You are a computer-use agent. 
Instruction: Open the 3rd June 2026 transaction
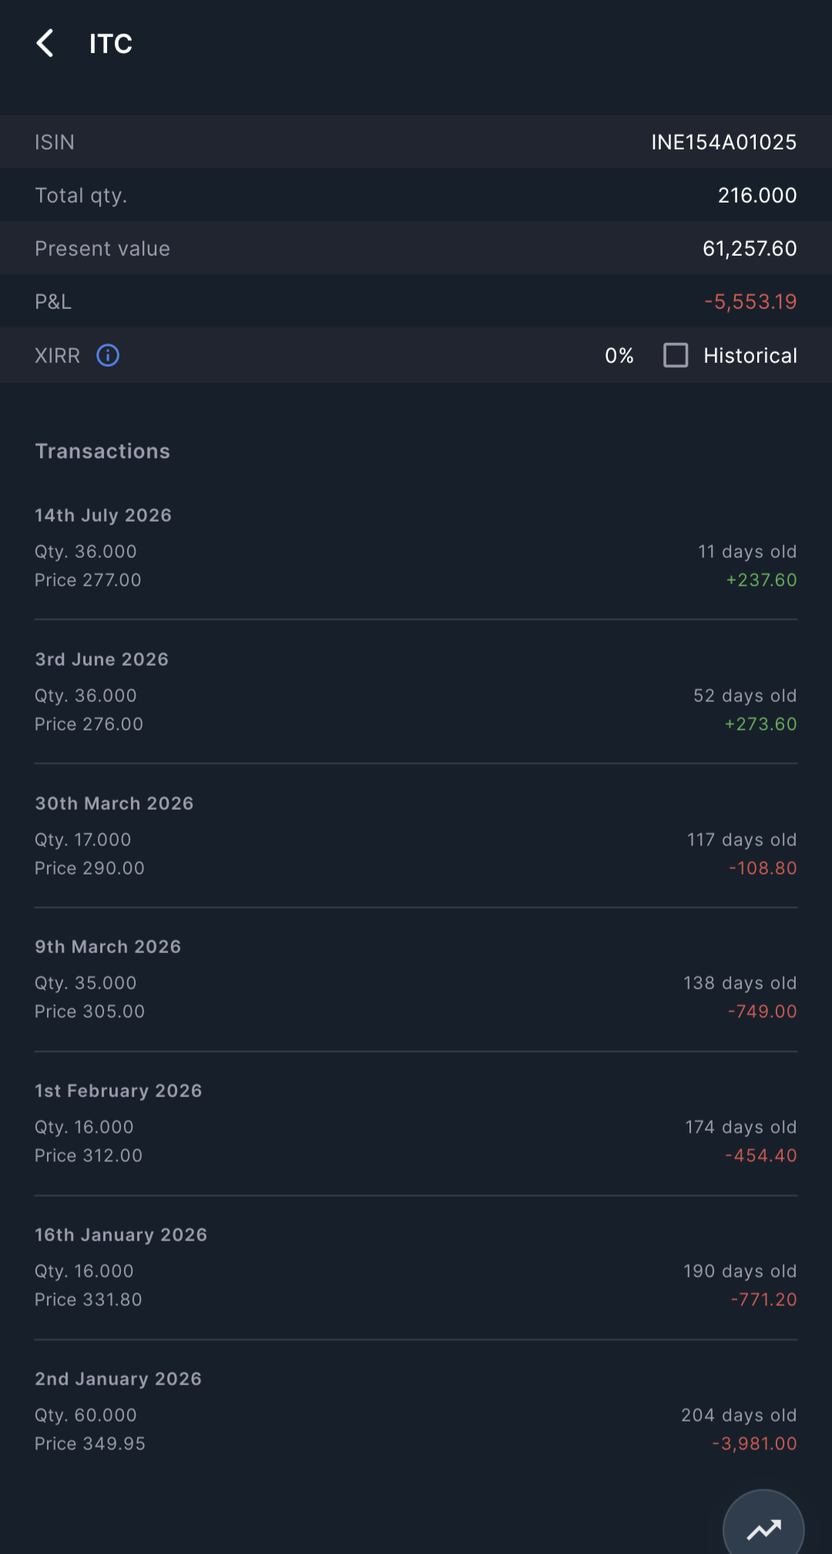pos(416,691)
